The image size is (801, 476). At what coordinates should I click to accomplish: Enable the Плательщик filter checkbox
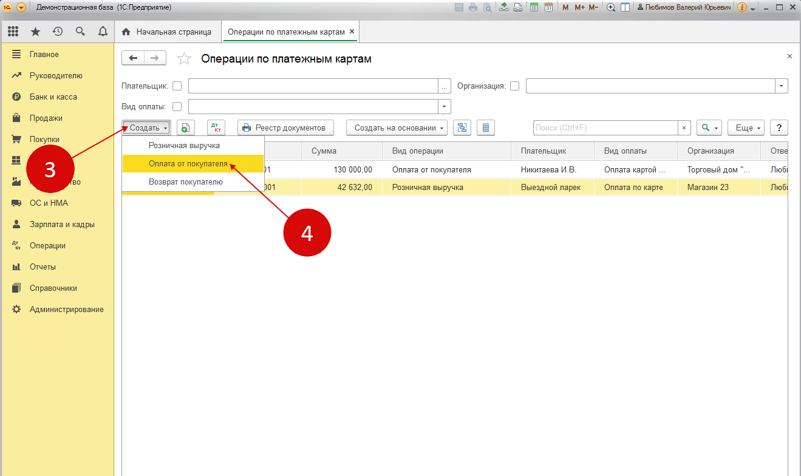pos(177,86)
